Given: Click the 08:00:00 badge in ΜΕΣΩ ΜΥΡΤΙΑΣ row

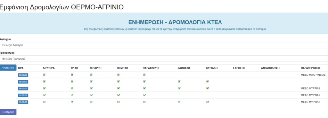Looking at the screenshot, I should [23, 88].
